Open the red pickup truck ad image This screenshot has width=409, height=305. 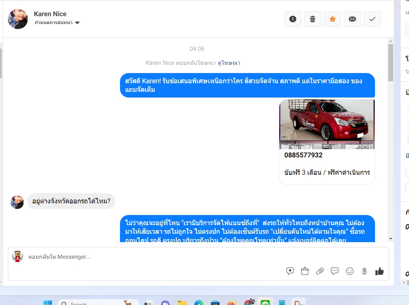point(327,124)
